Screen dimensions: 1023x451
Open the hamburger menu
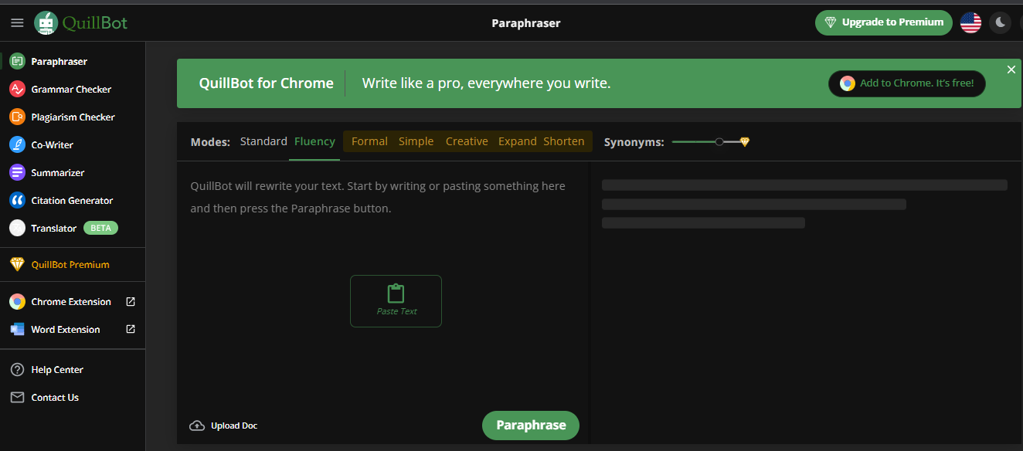pyautogui.click(x=17, y=23)
